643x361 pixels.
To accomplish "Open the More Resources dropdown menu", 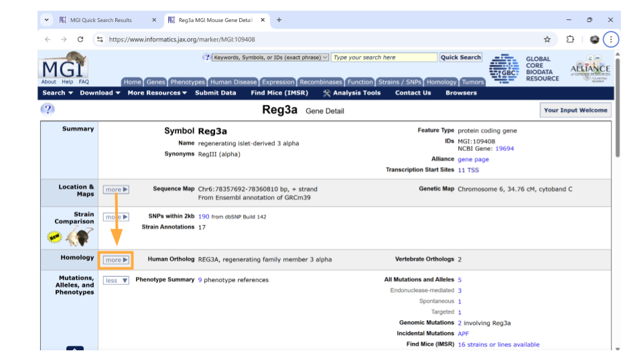I will [x=157, y=93].
